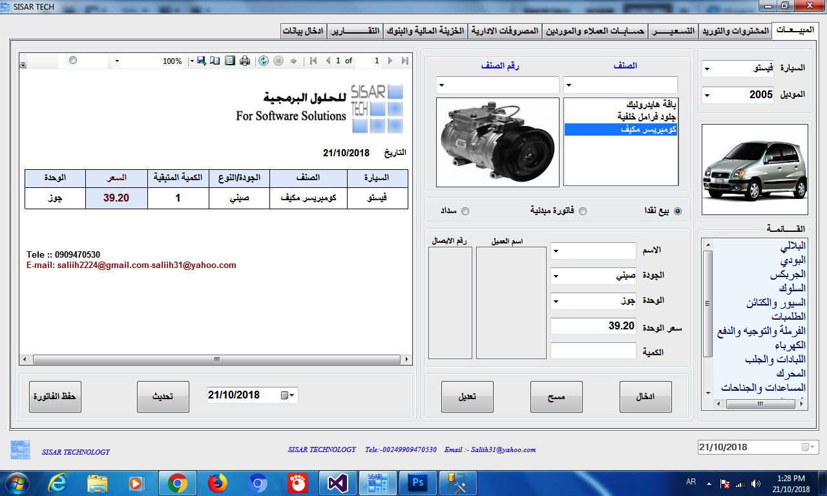Click the green refresh icon in report viewer
Screen dimensions: 827x496
263,61
